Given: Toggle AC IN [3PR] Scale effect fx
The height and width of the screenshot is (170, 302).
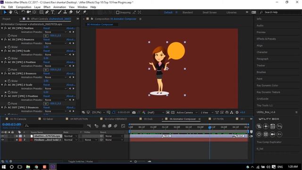Looking at the screenshot, I should coord(5,51).
